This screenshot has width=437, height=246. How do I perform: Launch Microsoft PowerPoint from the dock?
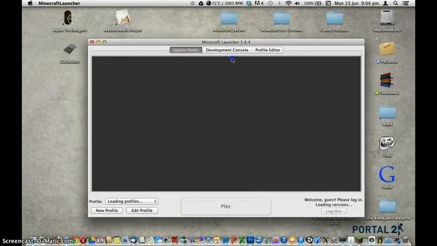coord(234,240)
